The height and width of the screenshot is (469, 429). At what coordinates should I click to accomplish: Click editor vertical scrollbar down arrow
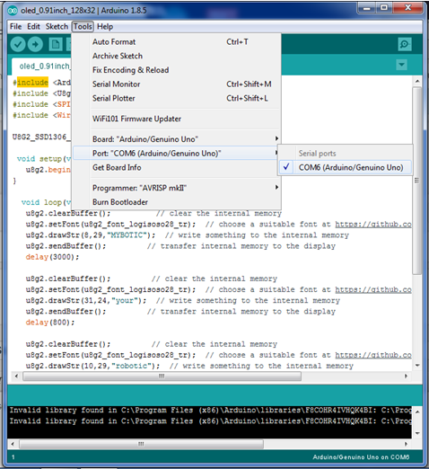click(x=417, y=366)
